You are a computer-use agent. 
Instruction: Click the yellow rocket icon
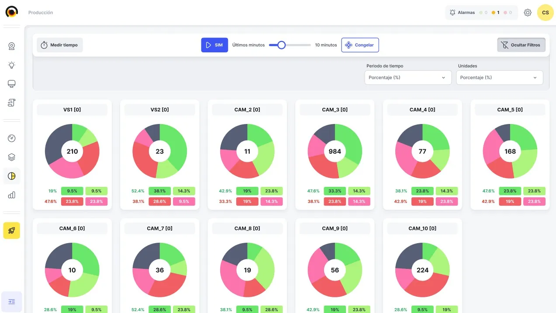(12, 230)
